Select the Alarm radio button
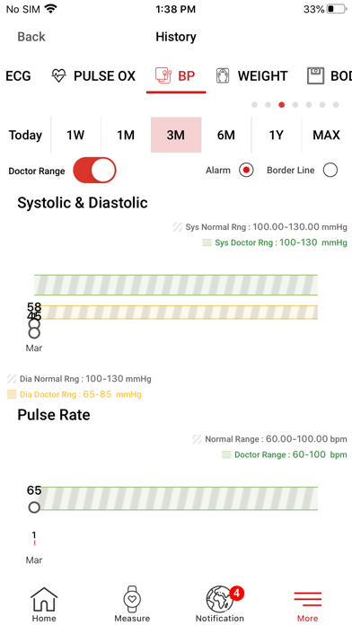 [246, 171]
